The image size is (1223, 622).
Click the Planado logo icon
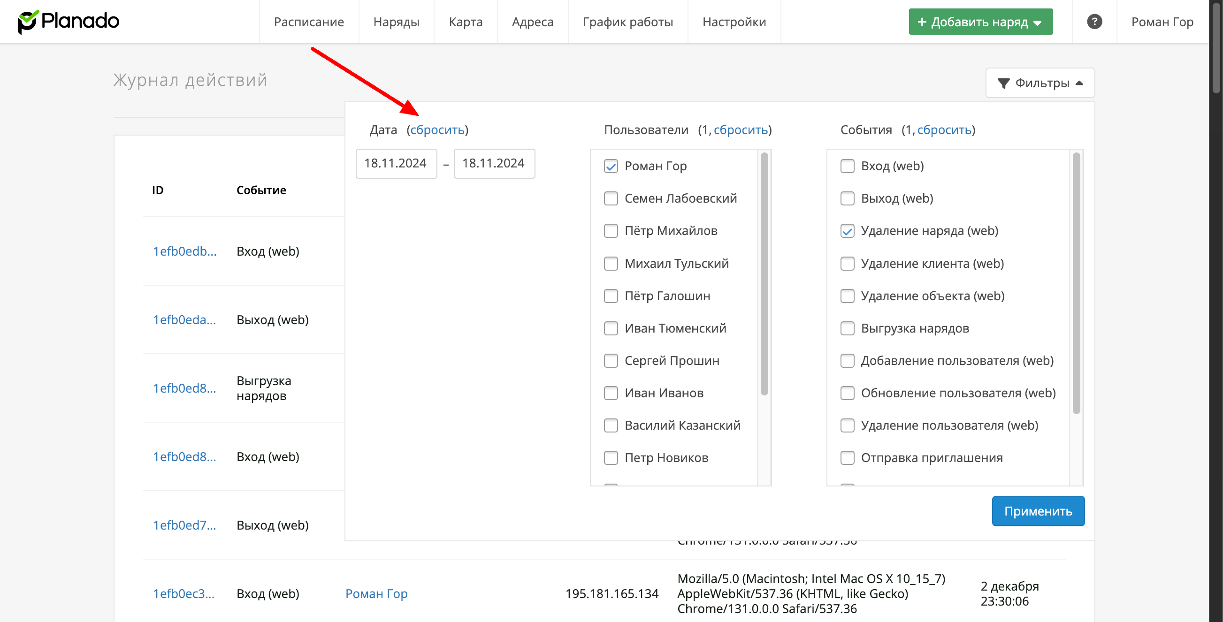[28, 22]
